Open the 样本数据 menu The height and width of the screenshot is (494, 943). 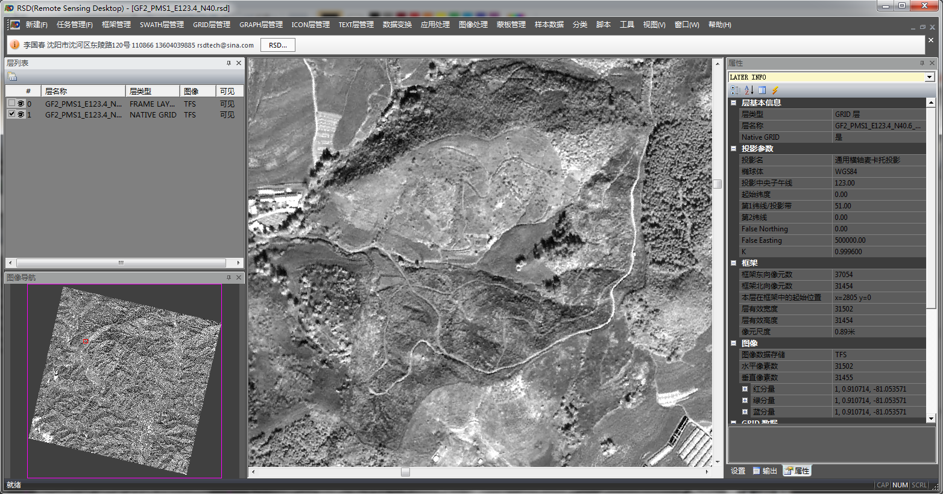click(549, 25)
